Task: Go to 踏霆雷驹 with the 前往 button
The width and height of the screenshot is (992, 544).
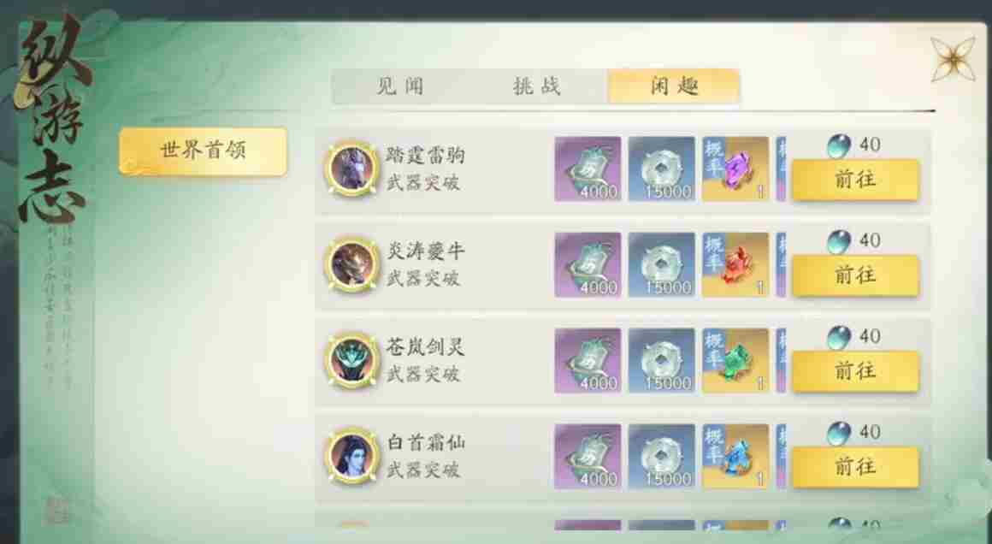Action: [855, 180]
